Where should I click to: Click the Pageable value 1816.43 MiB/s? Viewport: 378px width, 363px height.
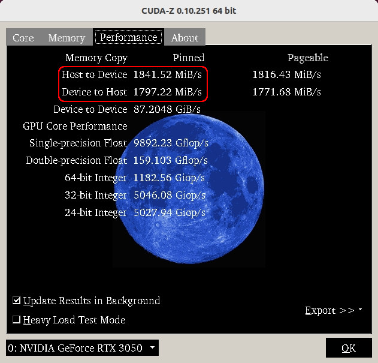pyautogui.click(x=286, y=74)
